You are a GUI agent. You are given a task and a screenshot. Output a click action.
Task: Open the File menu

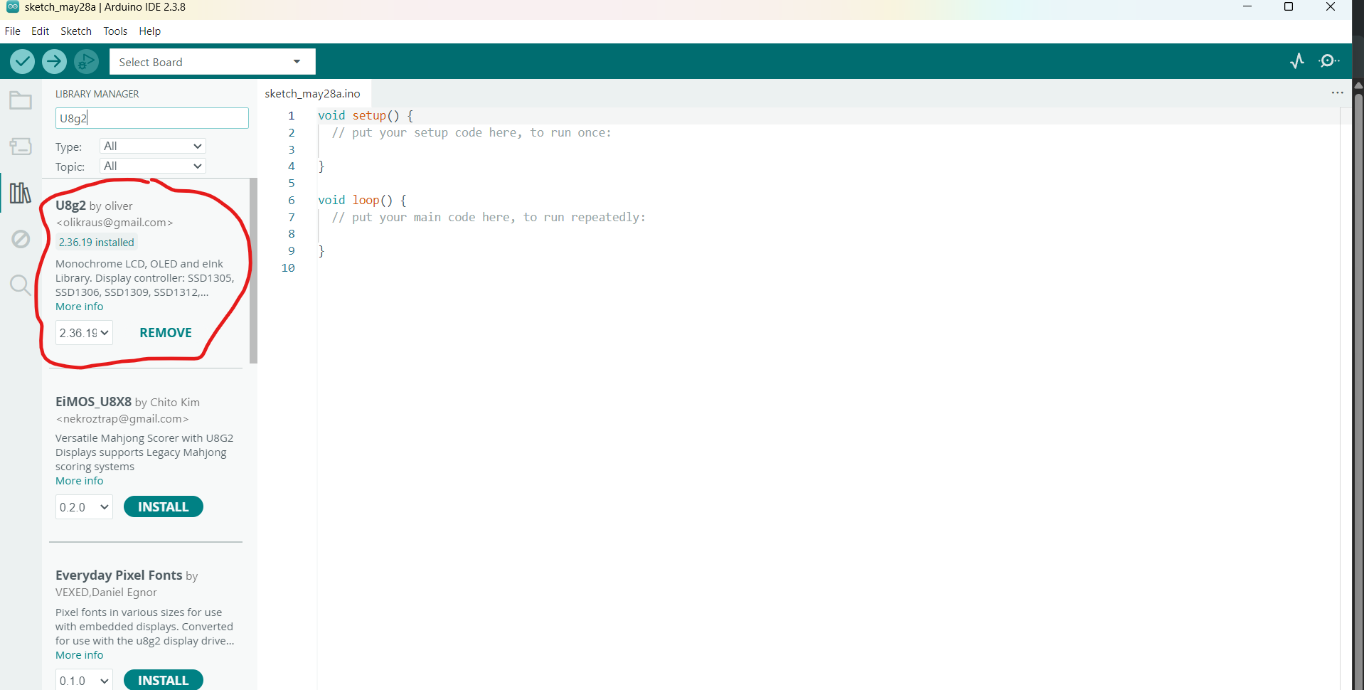pos(13,31)
